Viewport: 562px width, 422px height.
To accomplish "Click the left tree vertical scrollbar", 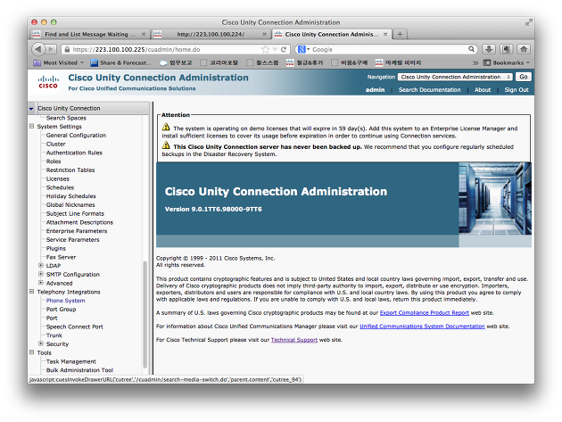I will coord(145,314).
